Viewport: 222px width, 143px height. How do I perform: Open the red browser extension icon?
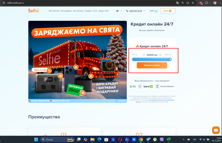201,3
